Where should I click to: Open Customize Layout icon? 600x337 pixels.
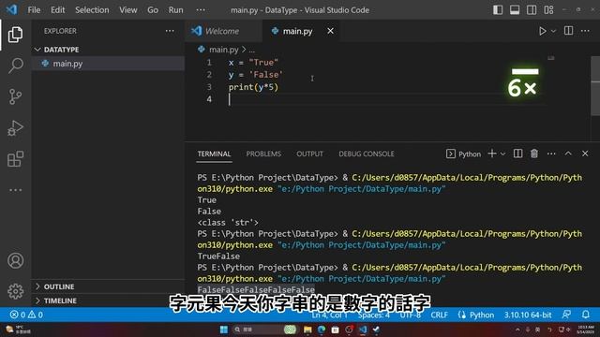(548, 10)
